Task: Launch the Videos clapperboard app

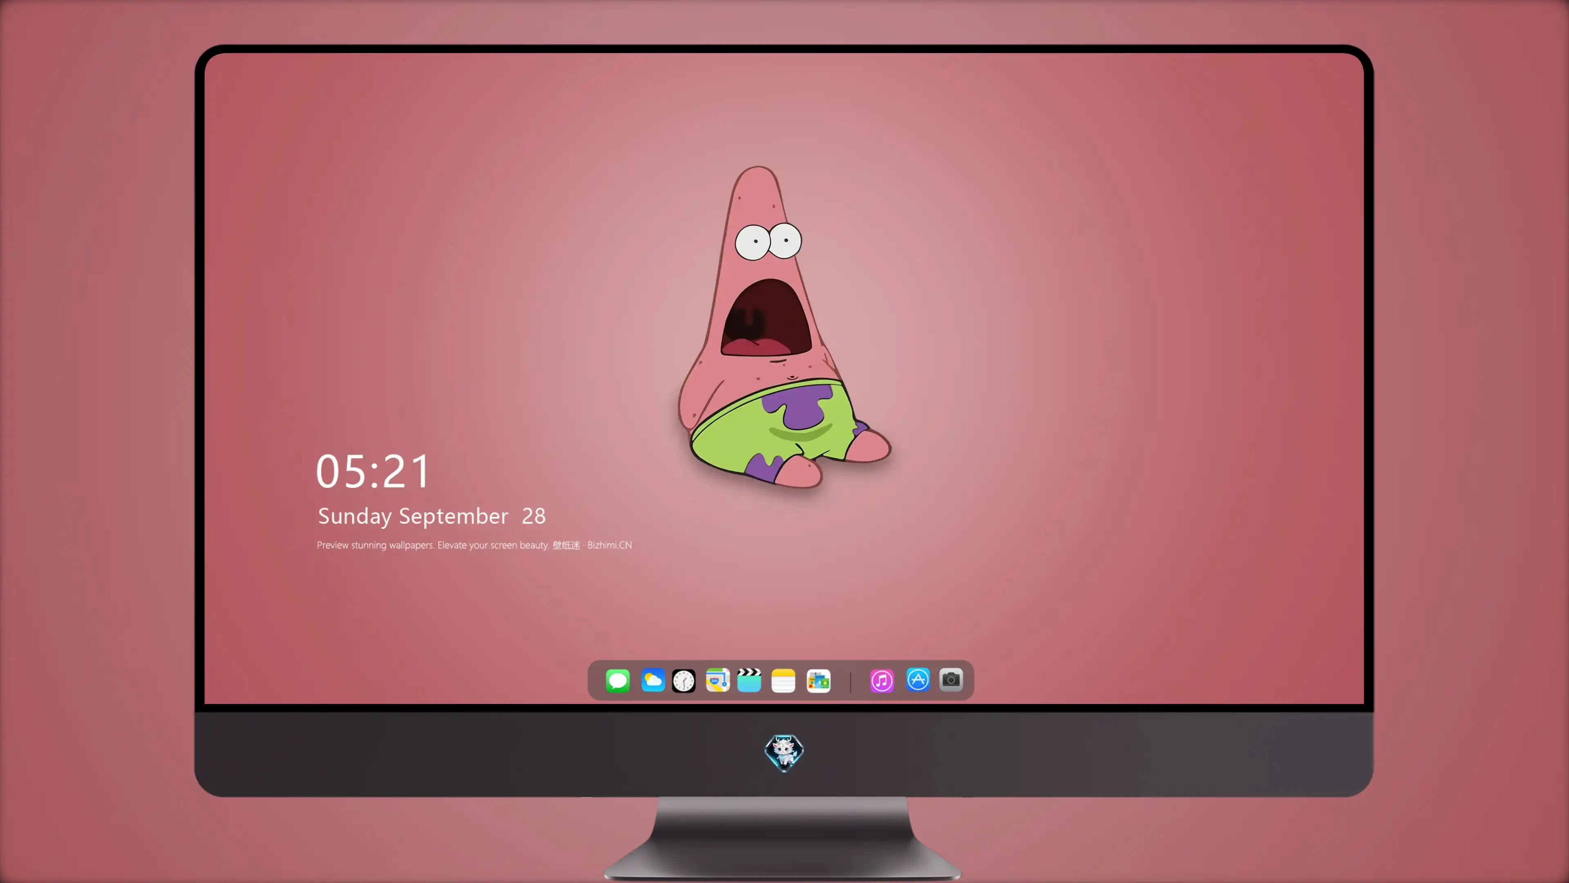Action: (749, 680)
